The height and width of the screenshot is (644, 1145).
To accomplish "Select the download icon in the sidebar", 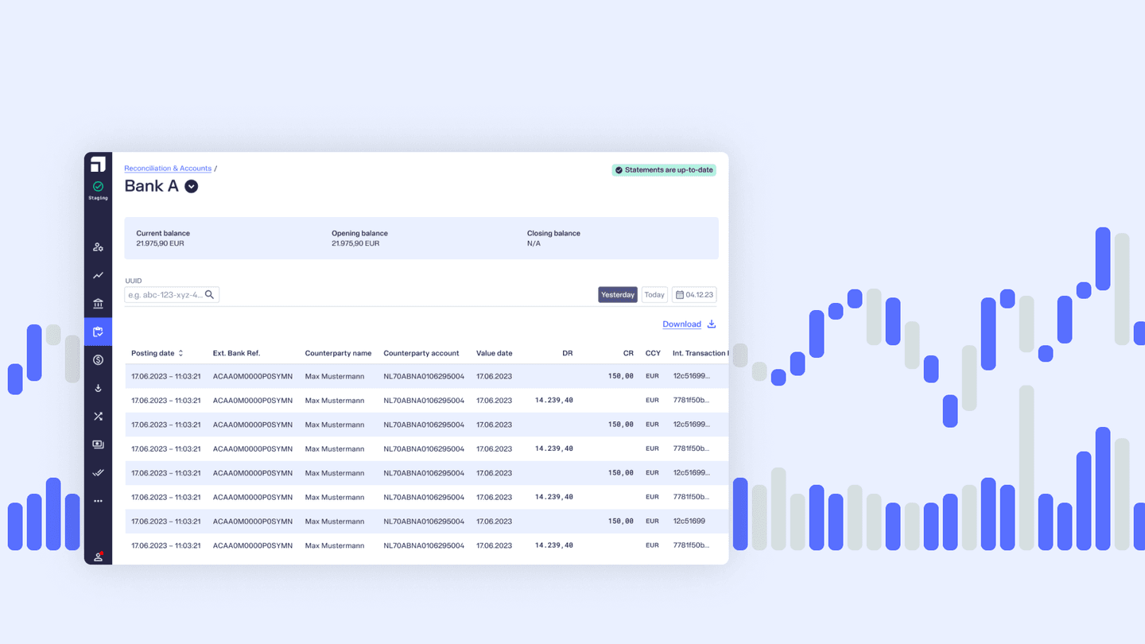I will (98, 388).
